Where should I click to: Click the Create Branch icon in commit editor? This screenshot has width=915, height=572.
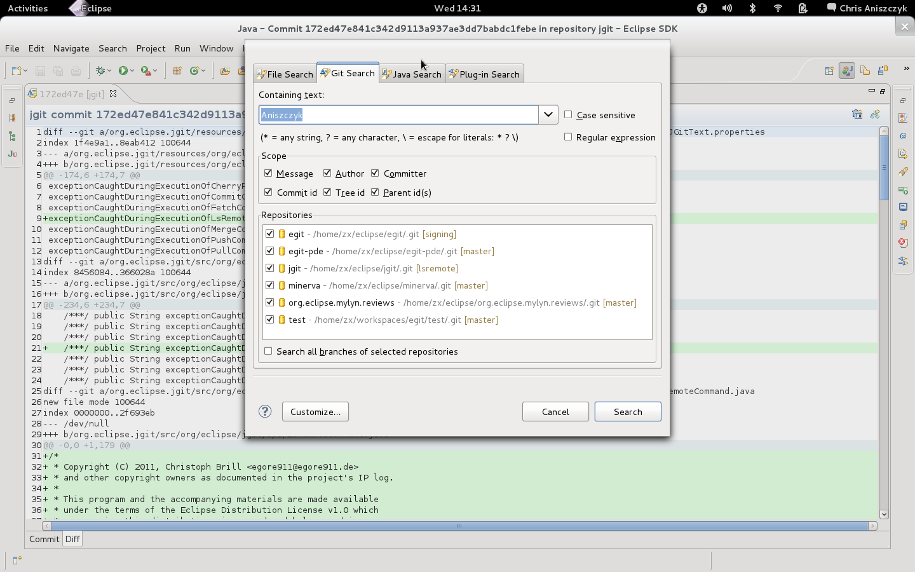[x=875, y=114]
